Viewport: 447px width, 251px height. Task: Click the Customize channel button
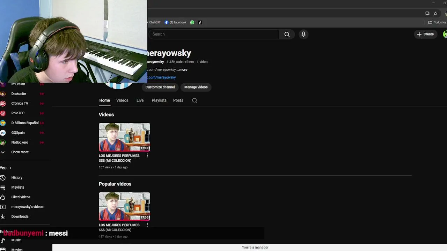point(160,87)
